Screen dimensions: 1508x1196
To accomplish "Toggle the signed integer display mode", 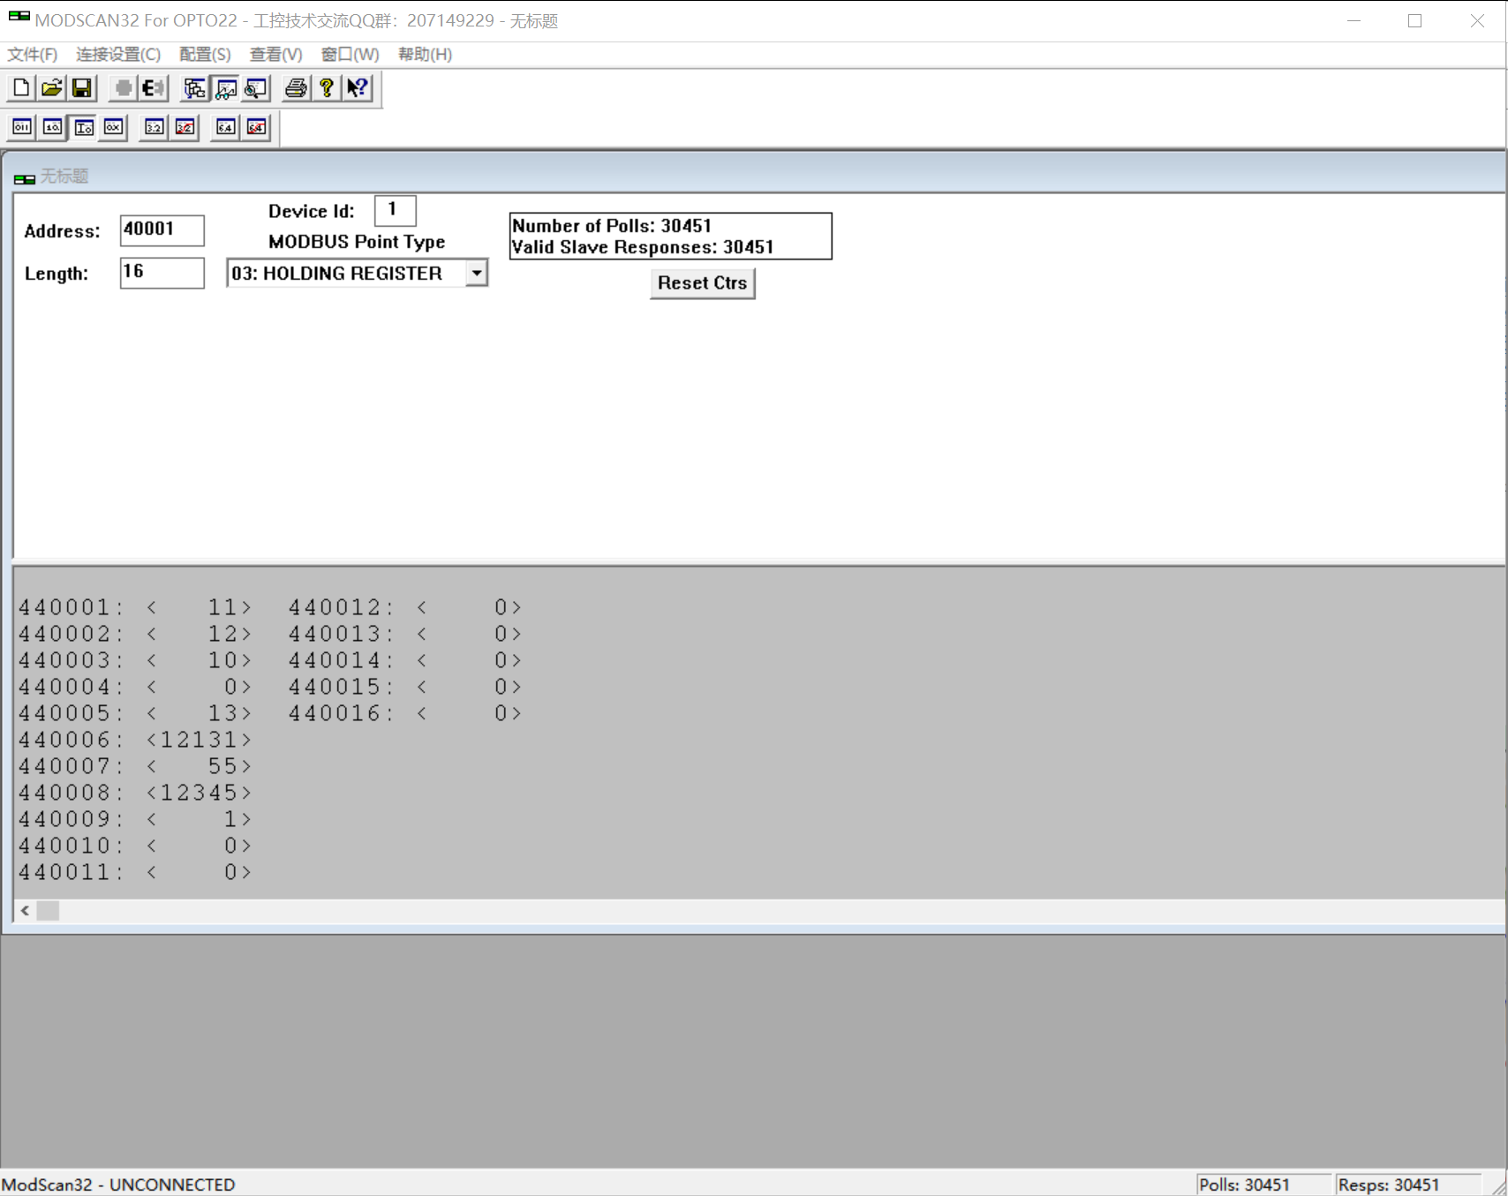I will [83, 127].
